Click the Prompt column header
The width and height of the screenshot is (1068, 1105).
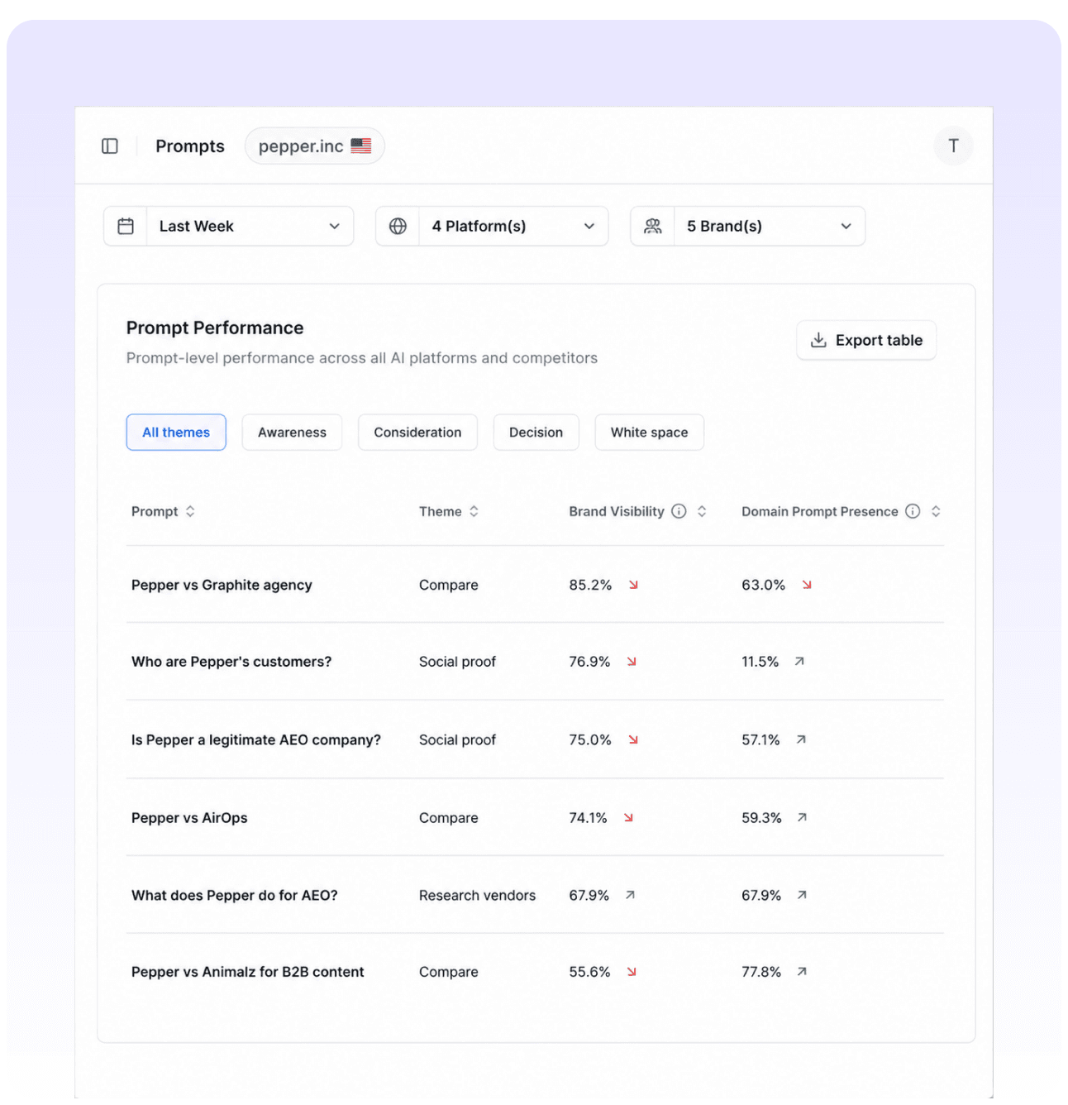[155, 511]
